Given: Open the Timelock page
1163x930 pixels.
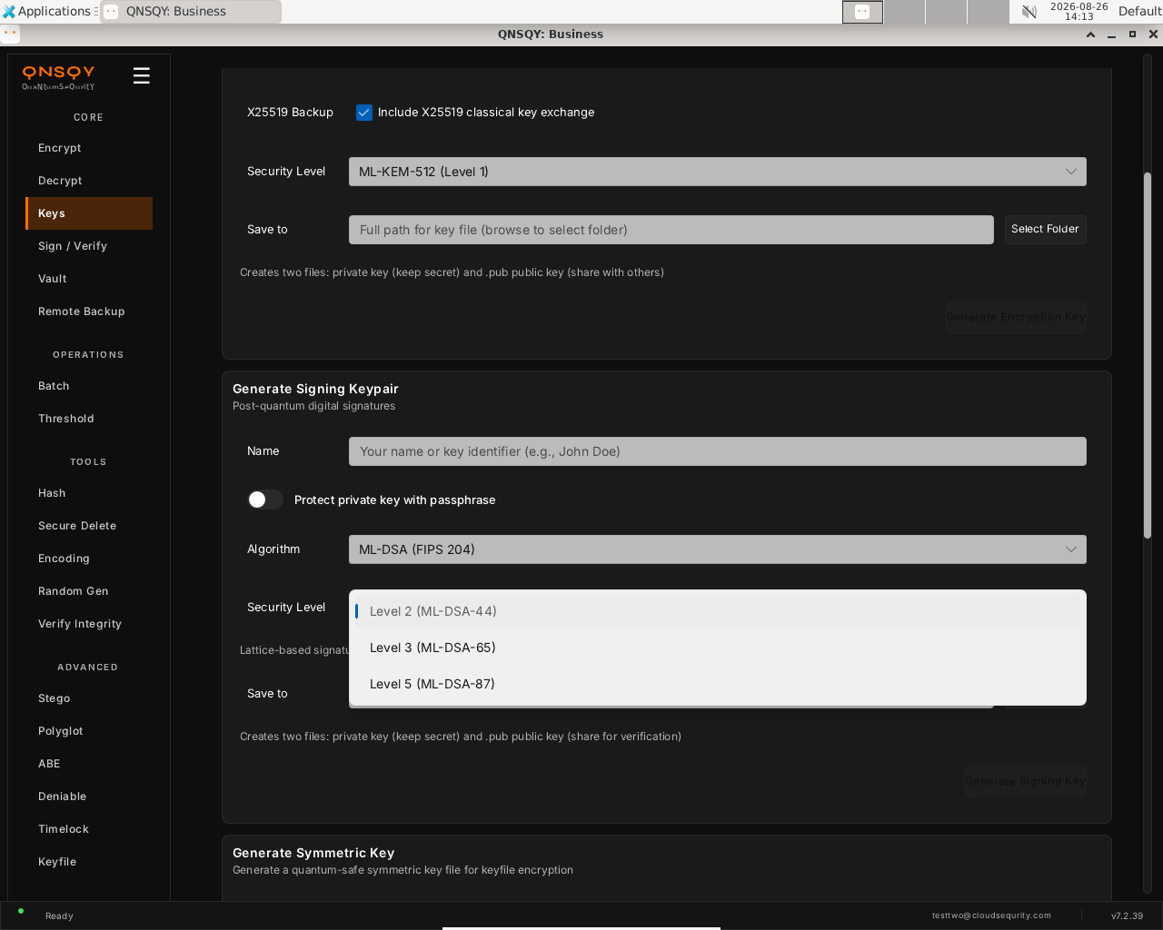Looking at the screenshot, I should coord(89,829).
